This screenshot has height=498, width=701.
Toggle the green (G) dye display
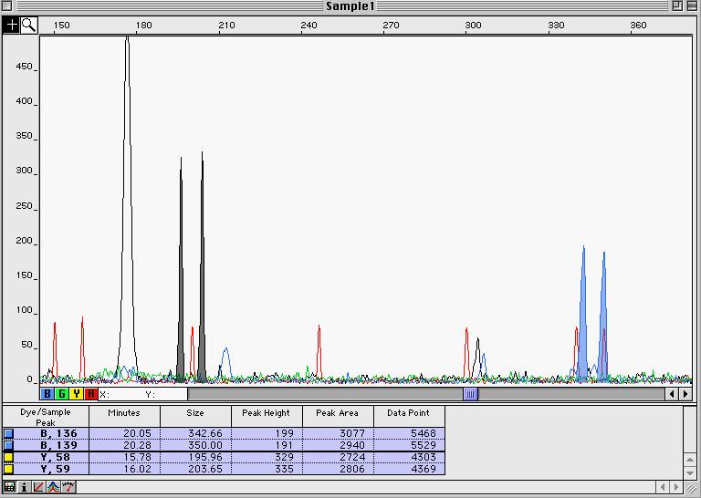point(62,394)
